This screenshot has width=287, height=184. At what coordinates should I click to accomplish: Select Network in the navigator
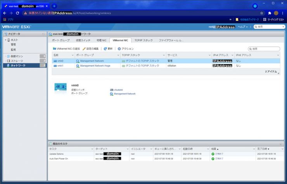click(24, 65)
